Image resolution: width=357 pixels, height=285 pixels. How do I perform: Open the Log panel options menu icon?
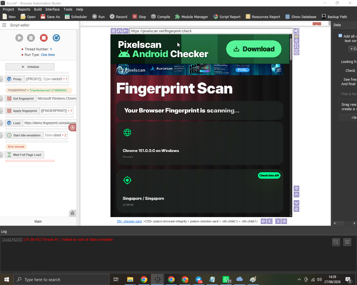pyautogui.click(x=347, y=242)
